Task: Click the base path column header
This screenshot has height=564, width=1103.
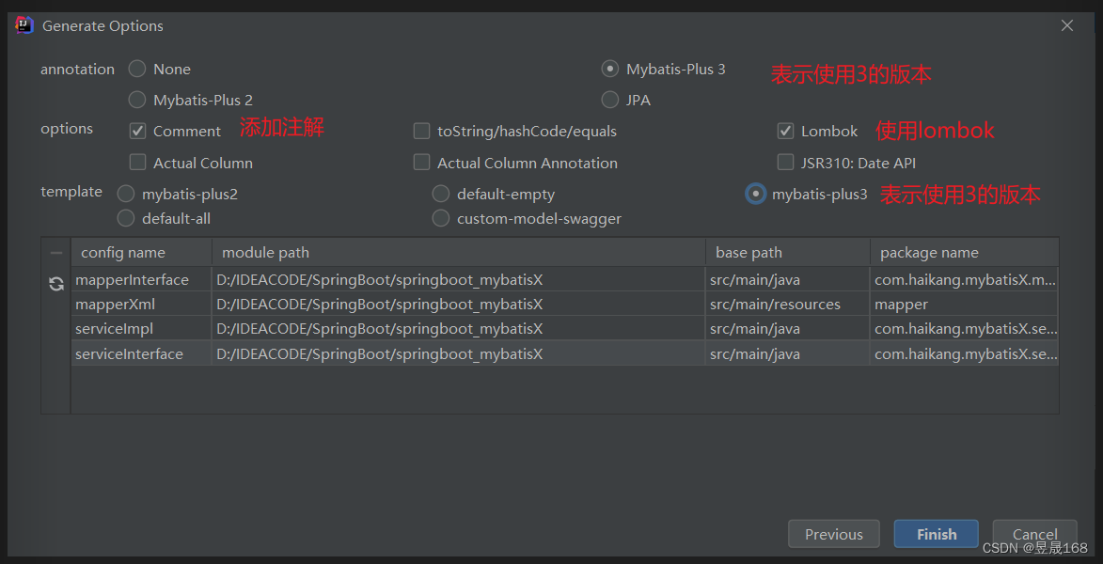Action: [x=788, y=253]
